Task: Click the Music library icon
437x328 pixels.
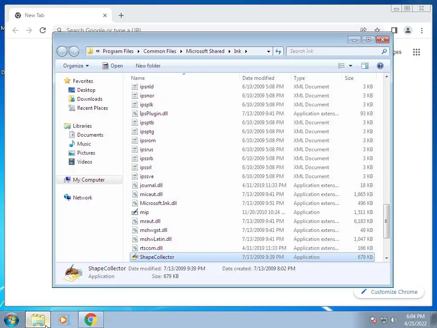Action: [72, 143]
